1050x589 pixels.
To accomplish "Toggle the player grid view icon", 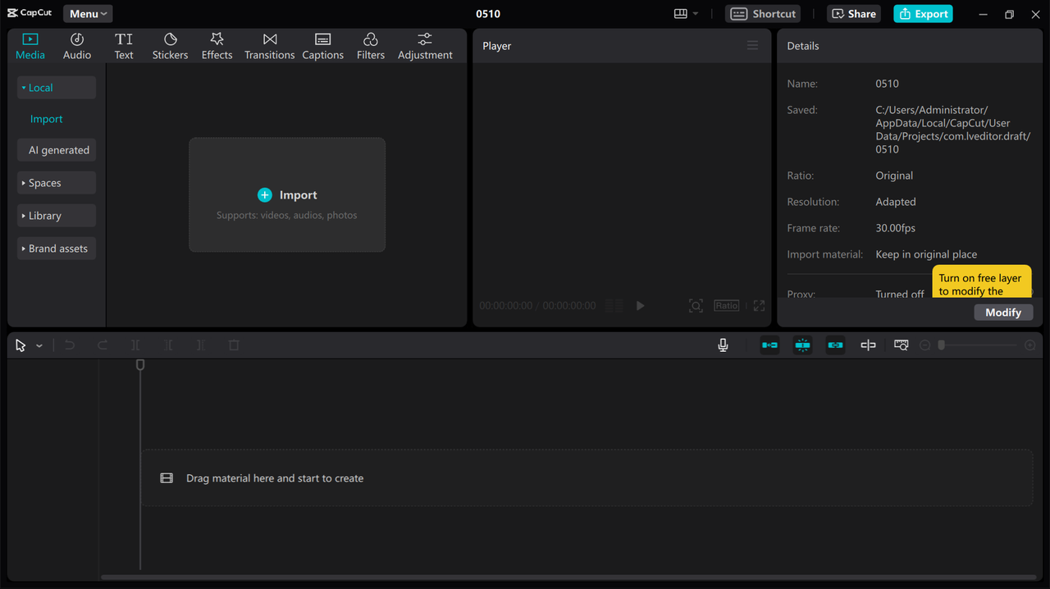I will point(614,306).
